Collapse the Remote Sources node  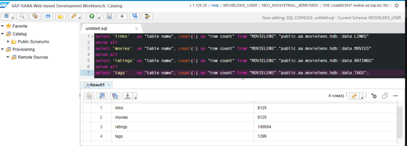point(8,57)
